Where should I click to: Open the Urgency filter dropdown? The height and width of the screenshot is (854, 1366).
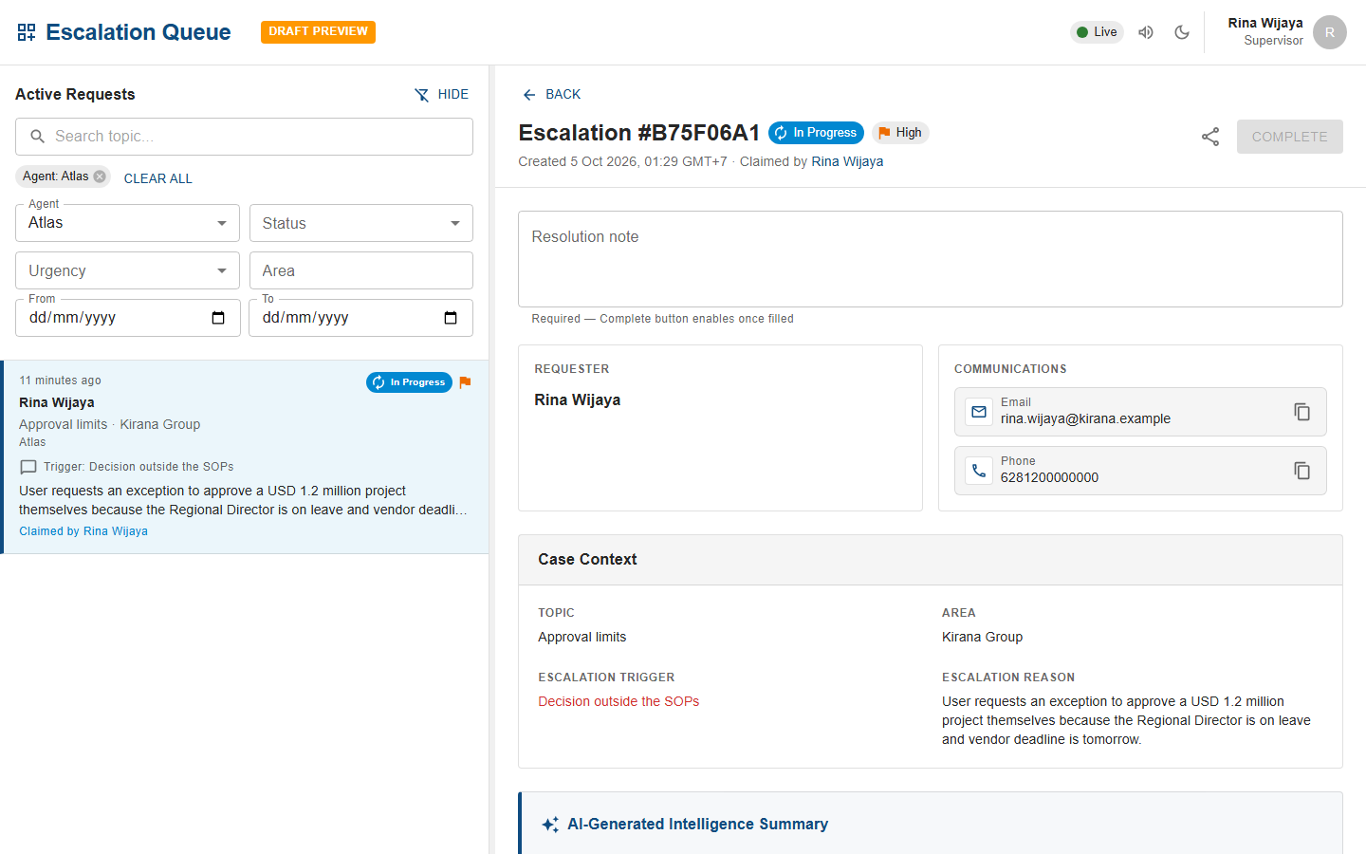pos(127,270)
